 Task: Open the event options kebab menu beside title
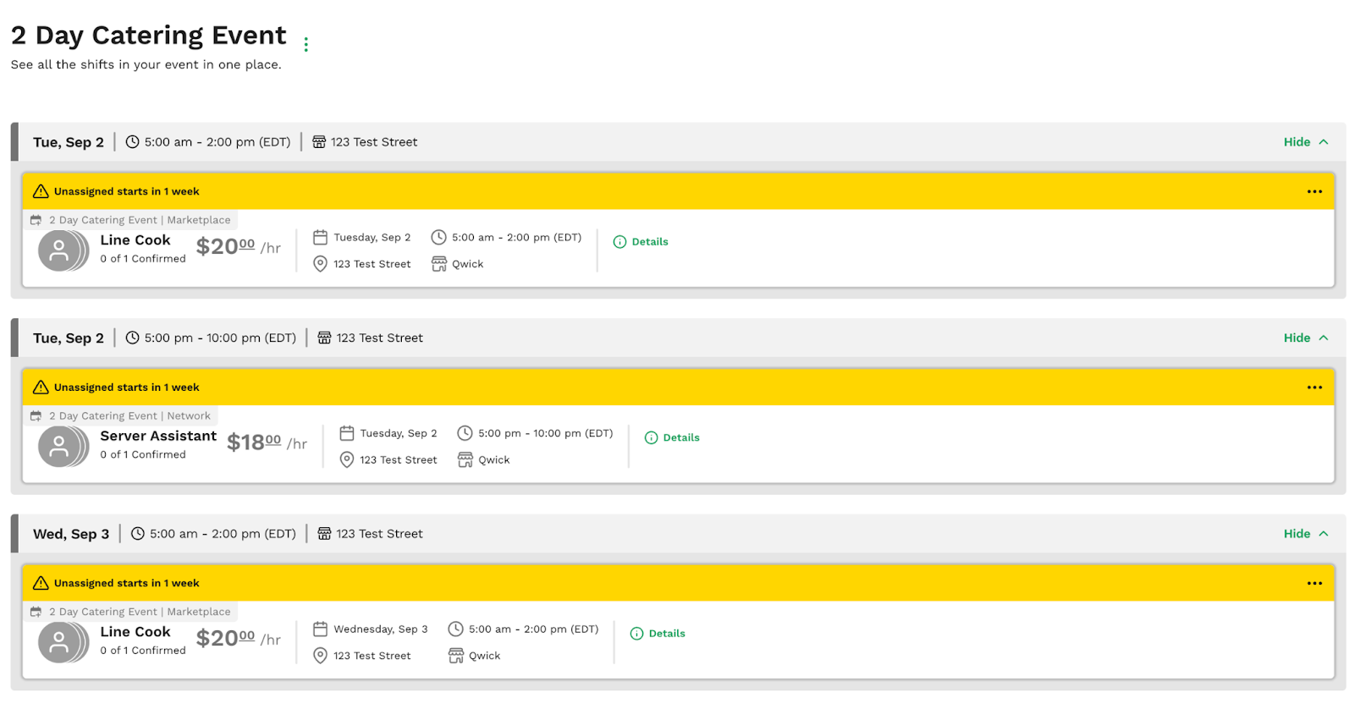(305, 44)
